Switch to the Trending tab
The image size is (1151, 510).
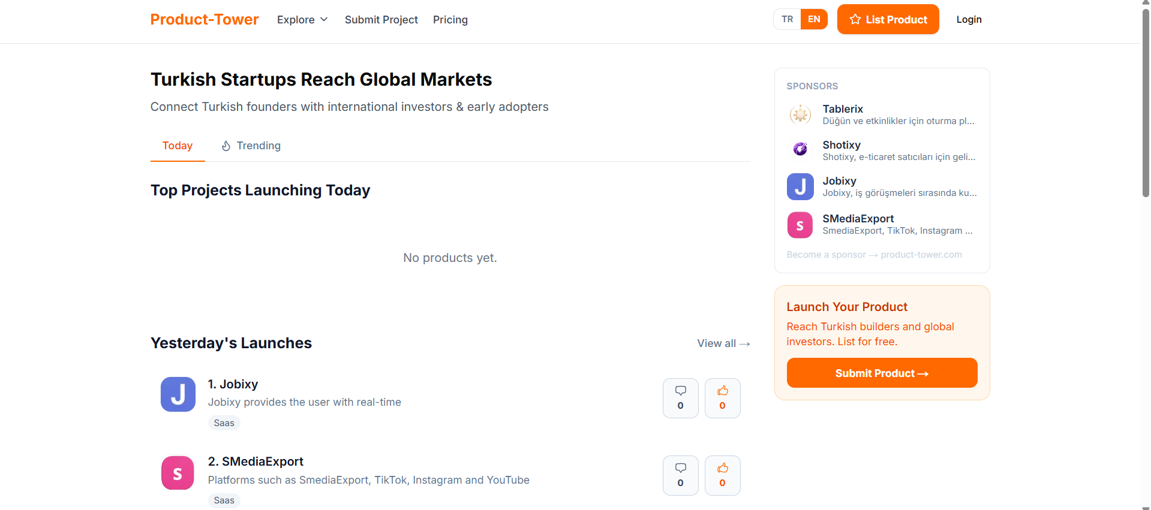(x=251, y=146)
